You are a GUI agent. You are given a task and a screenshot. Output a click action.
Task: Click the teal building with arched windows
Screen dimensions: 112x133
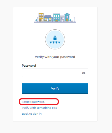[x=57, y=18]
